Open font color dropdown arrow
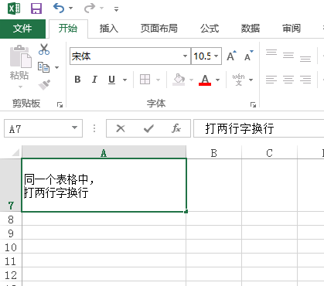 [x=217, y=80]
